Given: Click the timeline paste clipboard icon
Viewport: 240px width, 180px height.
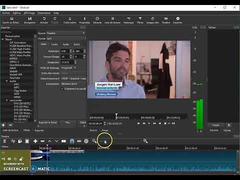Looking at the screenshot, I should tap(27, 141).
